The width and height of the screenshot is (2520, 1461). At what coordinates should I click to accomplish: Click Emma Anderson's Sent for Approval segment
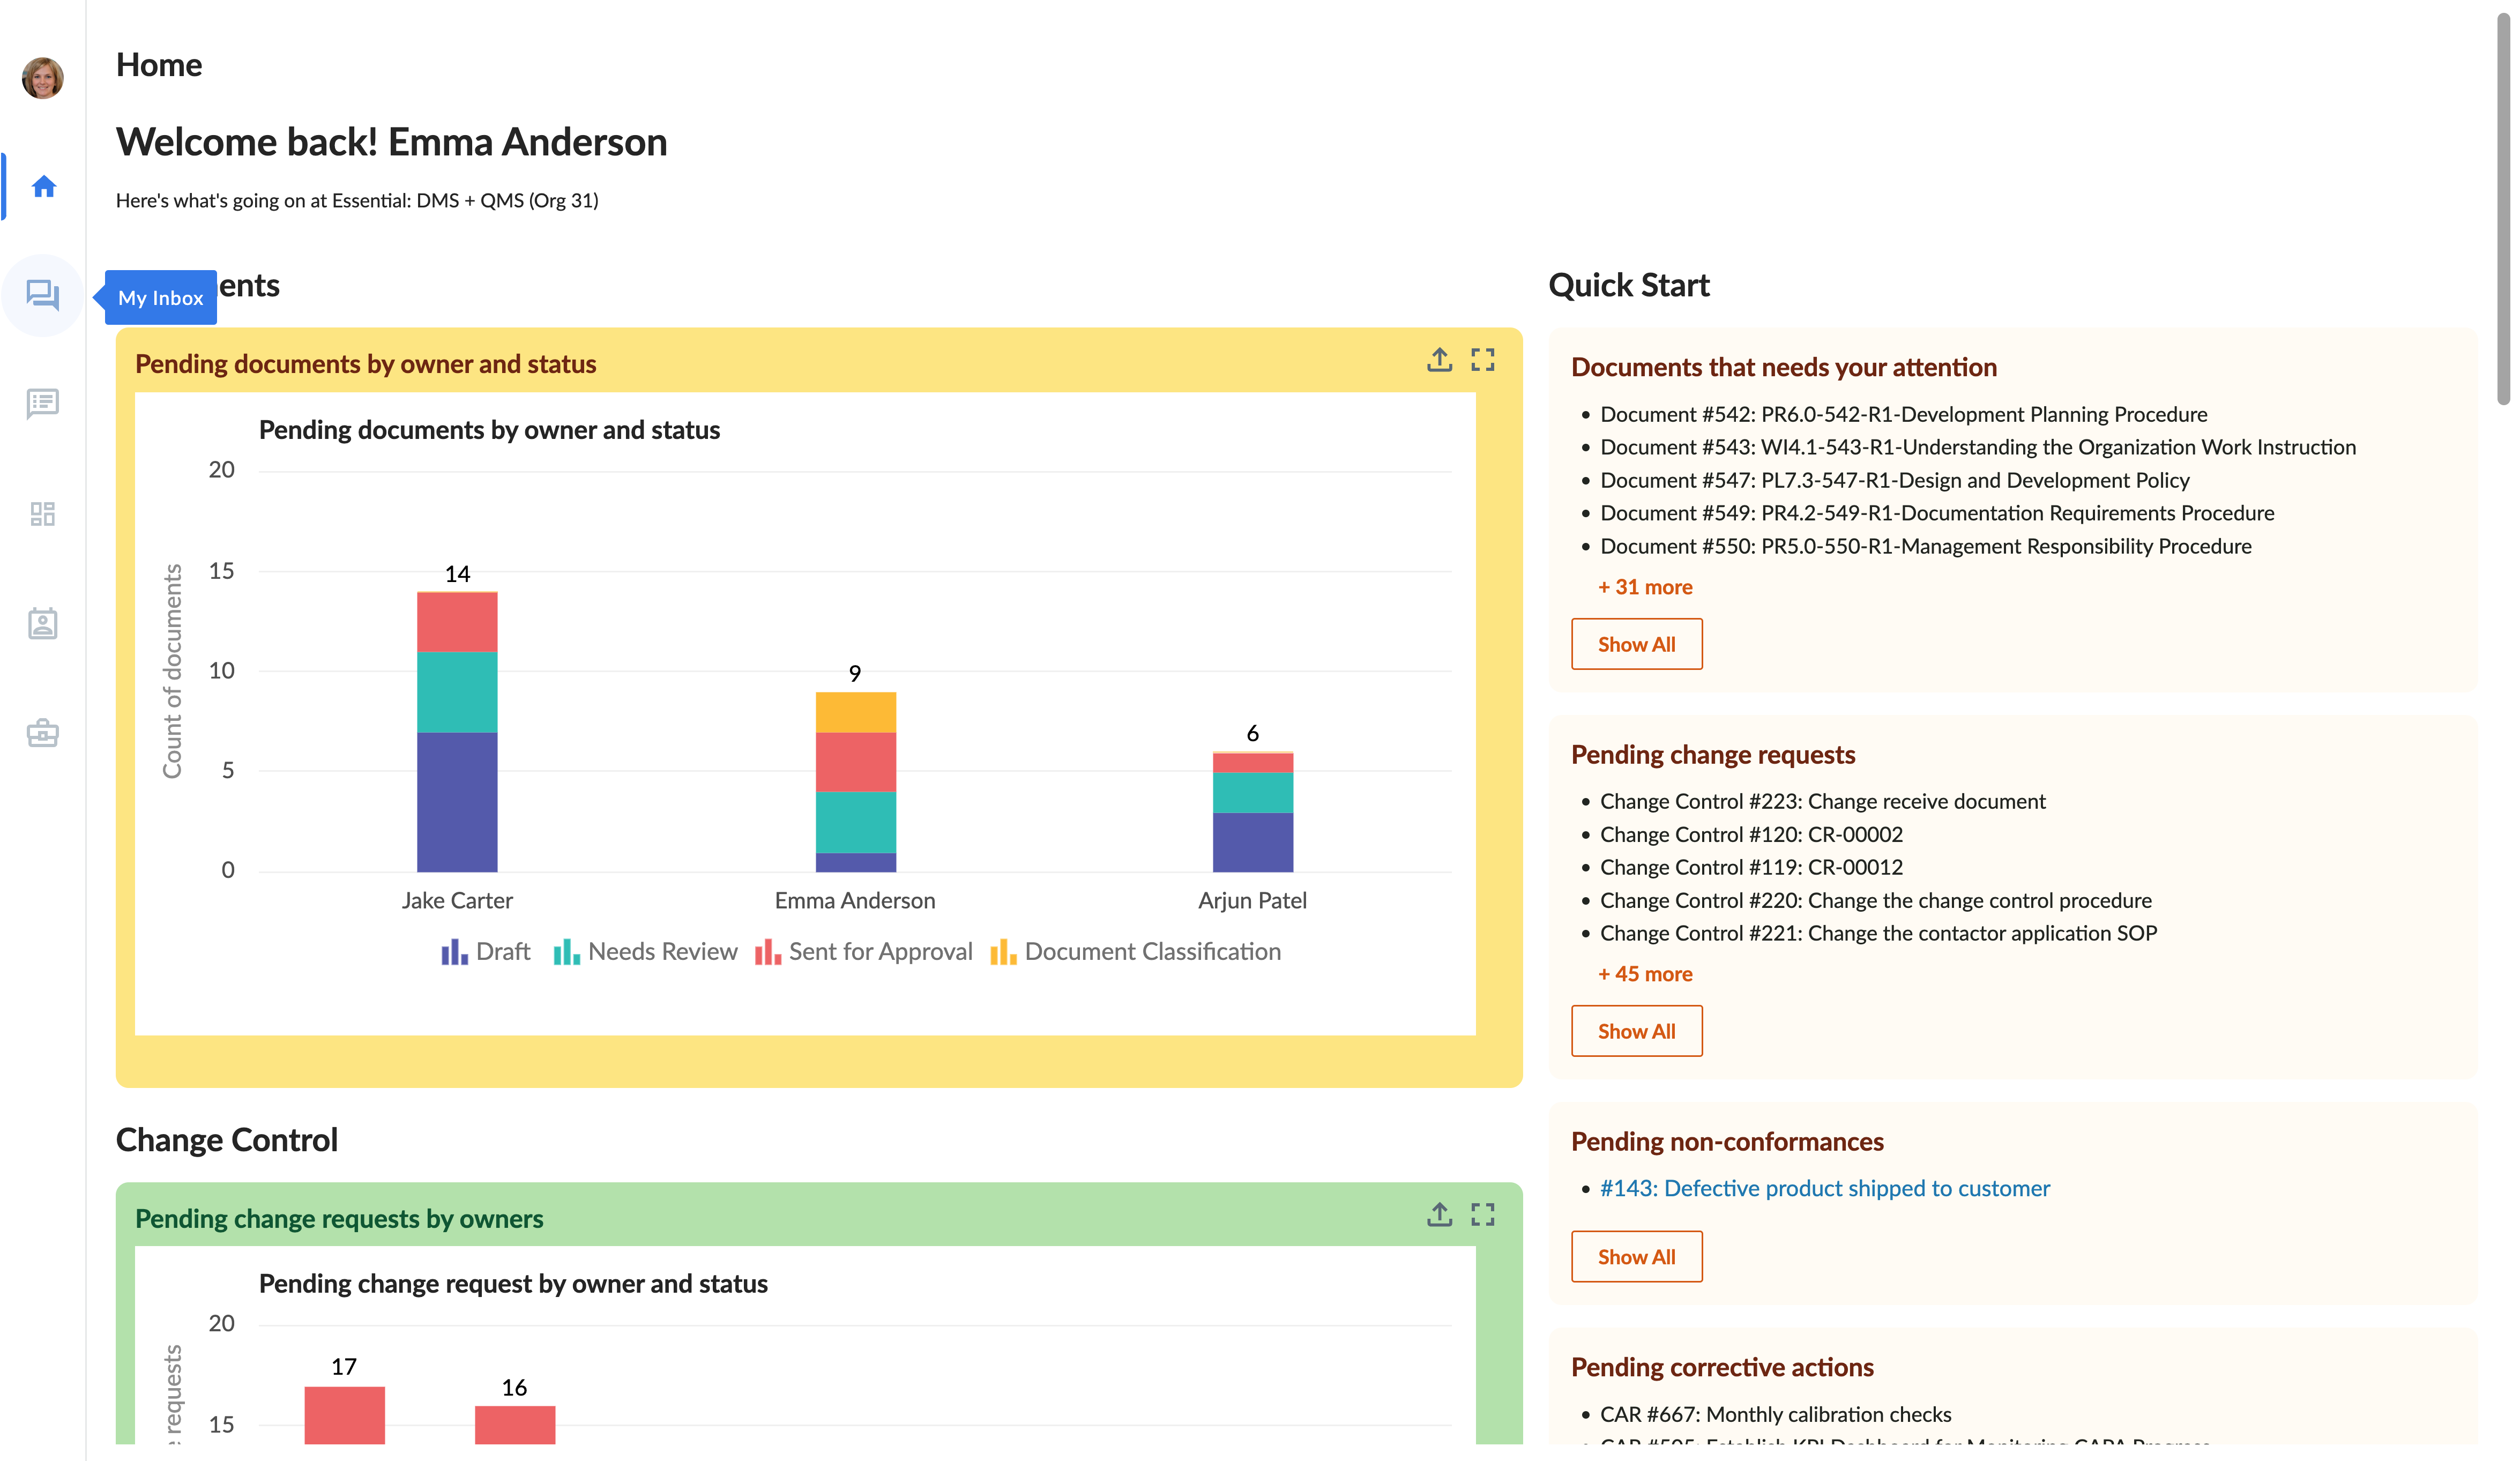[855, 762]
